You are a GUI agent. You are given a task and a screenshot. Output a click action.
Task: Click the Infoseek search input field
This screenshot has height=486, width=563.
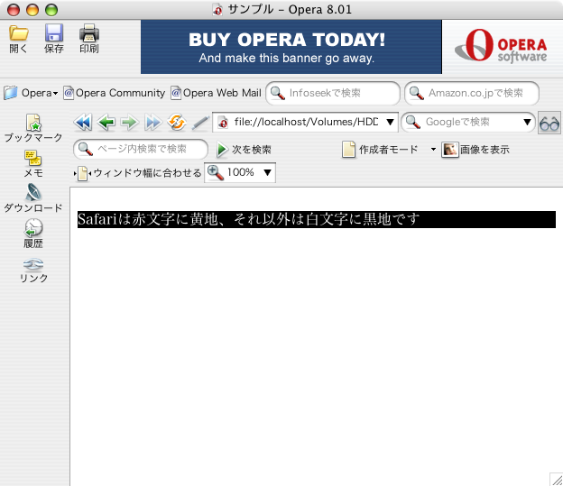click(338, 93)
